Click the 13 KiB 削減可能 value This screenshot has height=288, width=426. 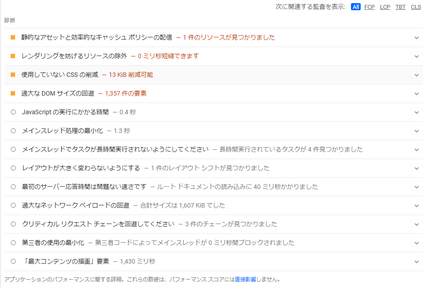(x=131, y=75)
